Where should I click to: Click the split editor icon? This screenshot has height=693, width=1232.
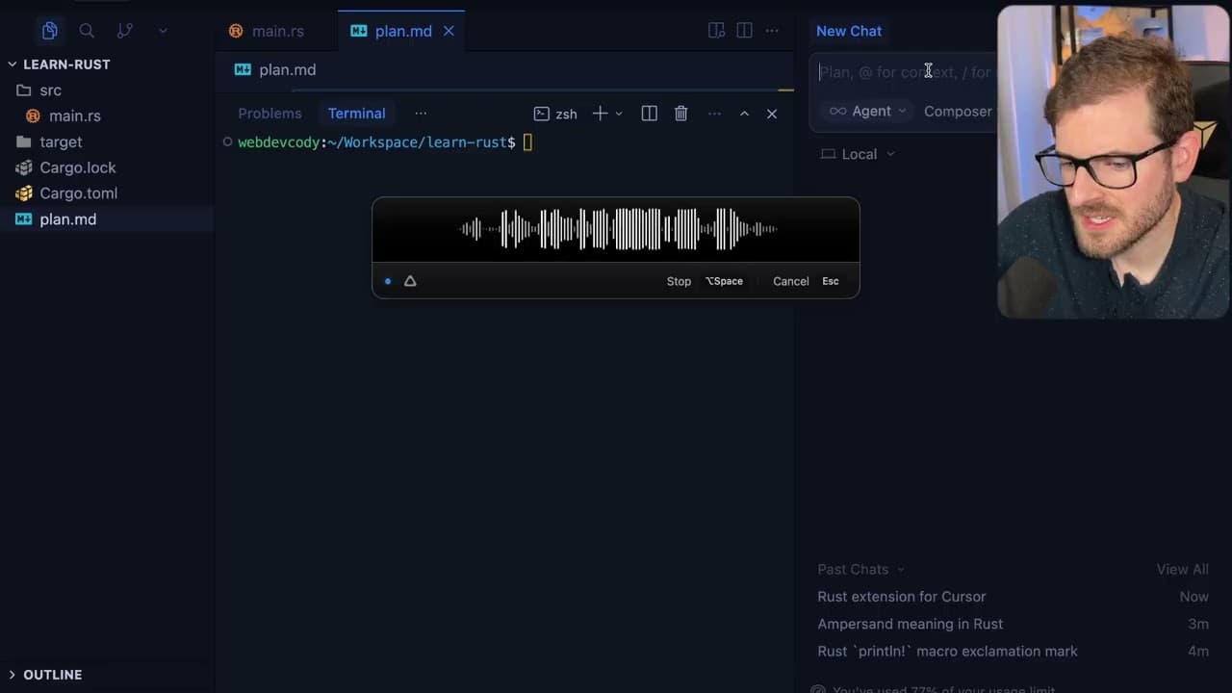pyautogui.click(x=744, y=31)
